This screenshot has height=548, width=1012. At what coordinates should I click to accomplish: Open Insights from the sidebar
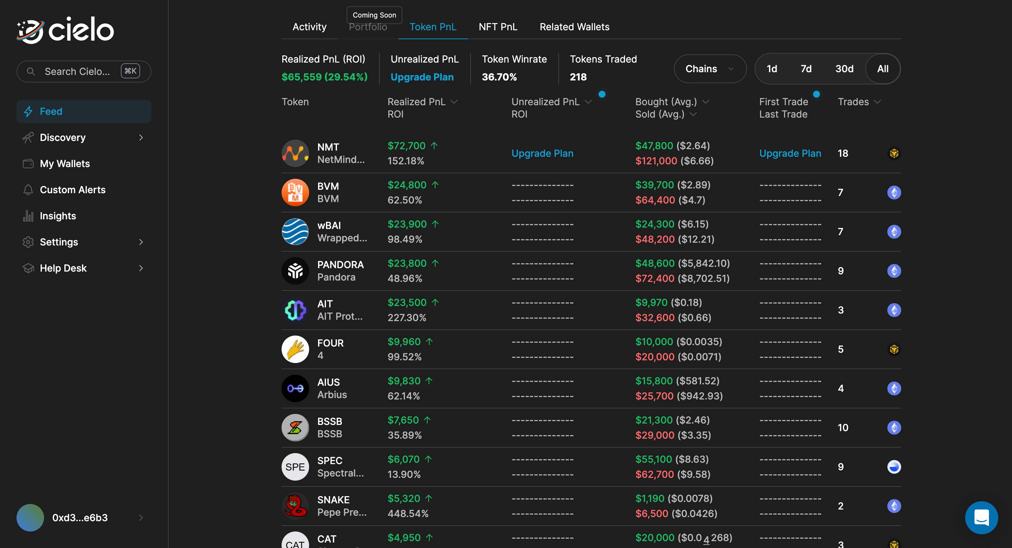pyautogui.click(x=57, y=216)
